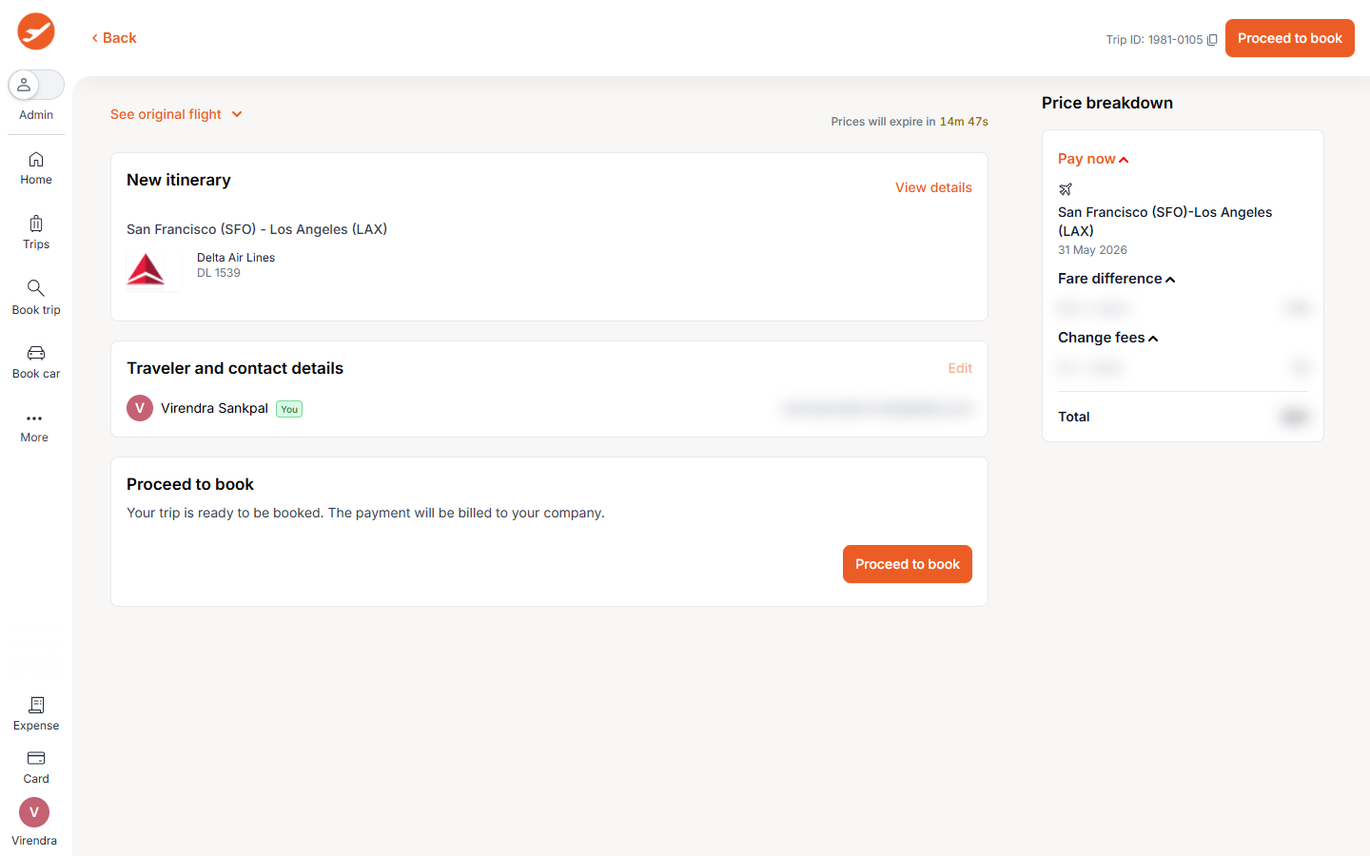Open Book trip search icon
This screenshot has width=1370, height=856.
(x=36, y=288)
